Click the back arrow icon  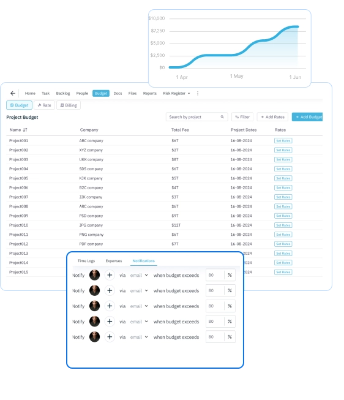[x=13, y=93]
